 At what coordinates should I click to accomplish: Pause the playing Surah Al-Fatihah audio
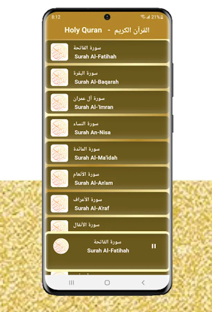[154, 246]
